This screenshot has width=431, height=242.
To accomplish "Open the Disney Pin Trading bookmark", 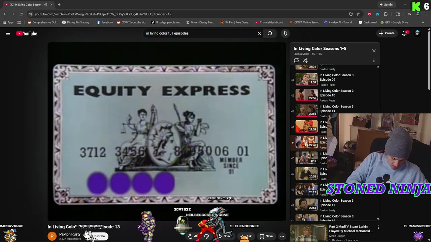I will pos(76,23).
